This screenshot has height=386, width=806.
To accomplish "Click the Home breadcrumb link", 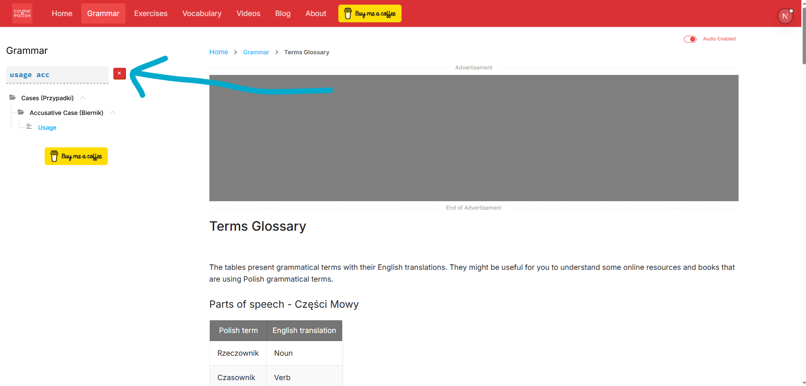I will 218,52.
